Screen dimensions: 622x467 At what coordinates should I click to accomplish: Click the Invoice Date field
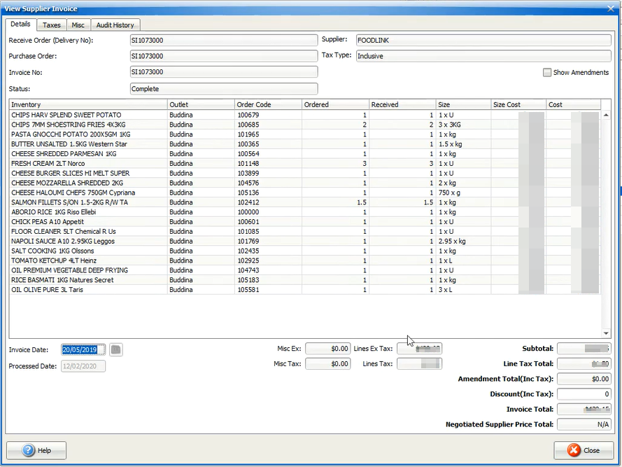(83, 349)
